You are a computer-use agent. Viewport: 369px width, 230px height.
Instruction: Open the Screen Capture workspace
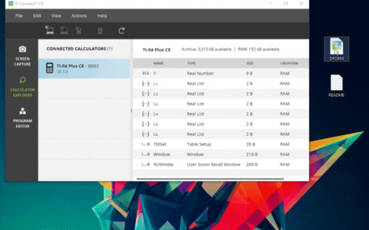(22, 56)
